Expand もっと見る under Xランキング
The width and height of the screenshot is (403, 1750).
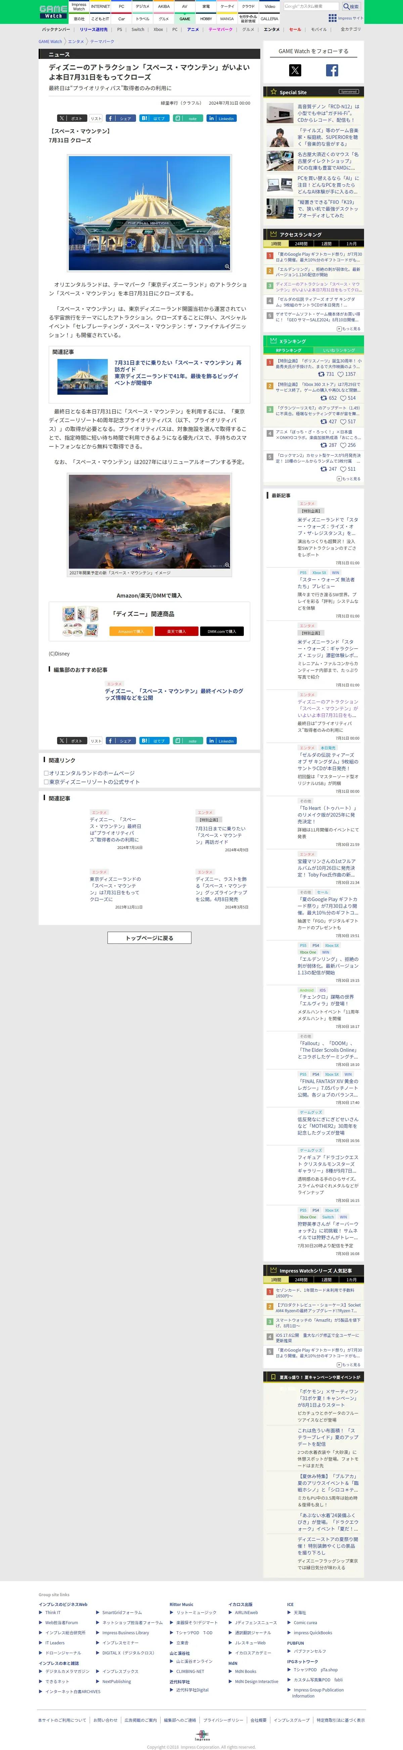click(x=349, y=479)
